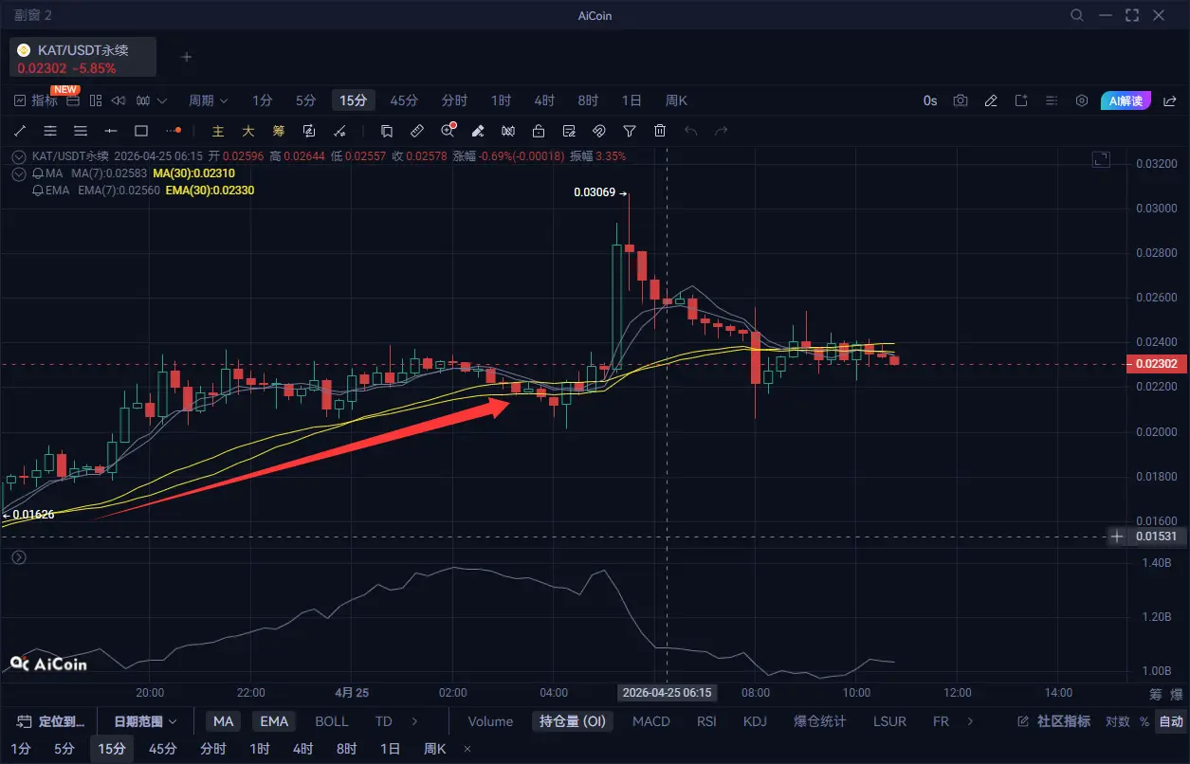Image resolution: width=1190 pixels, height=764 pixels.
Task: Open the 指标 indicators panel
Action: pos(36,100)
